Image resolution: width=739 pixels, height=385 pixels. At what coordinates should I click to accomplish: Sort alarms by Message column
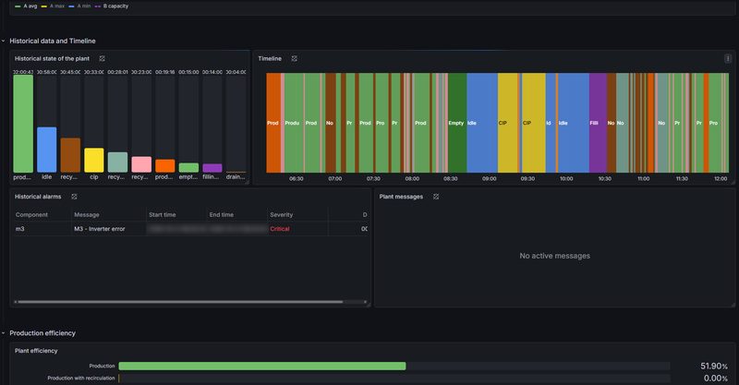[x=87, y=215]
